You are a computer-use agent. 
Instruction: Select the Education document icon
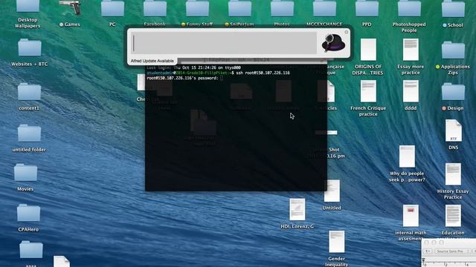[x=453, y=216]
